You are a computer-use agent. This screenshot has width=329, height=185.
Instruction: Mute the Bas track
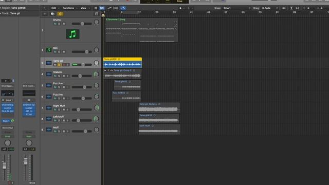pyautogui.click(x=55, y=51)
